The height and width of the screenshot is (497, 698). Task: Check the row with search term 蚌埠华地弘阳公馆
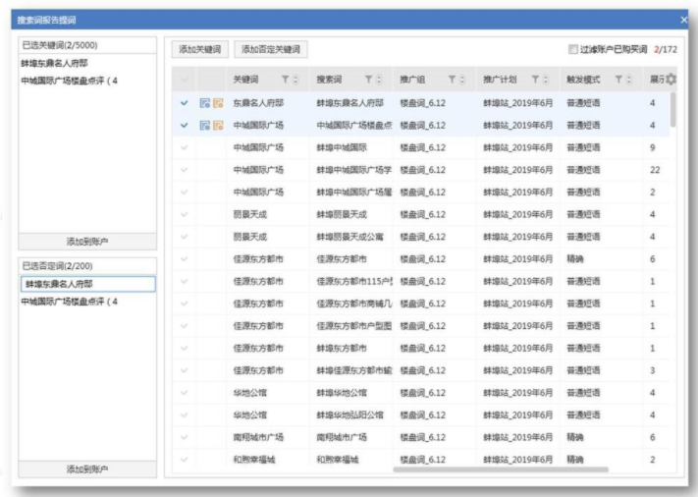coord(184,414)
